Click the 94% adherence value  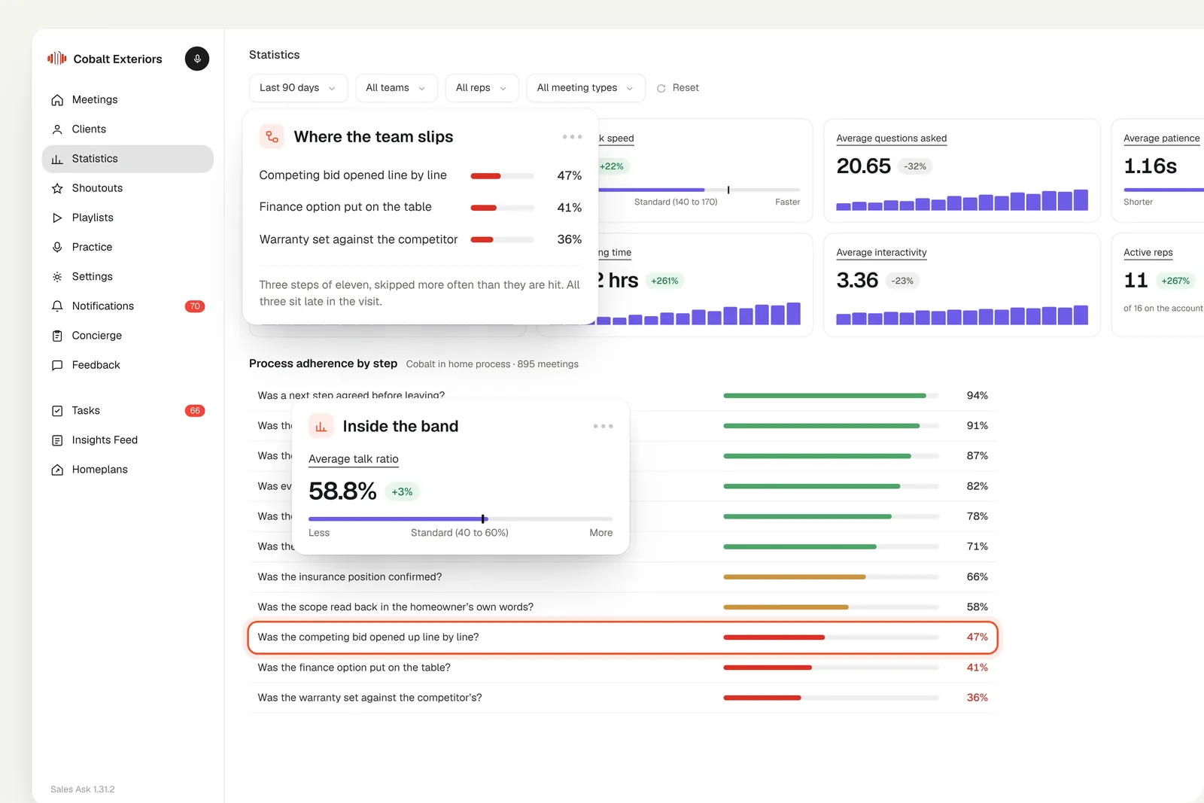[x=977, y=396]
